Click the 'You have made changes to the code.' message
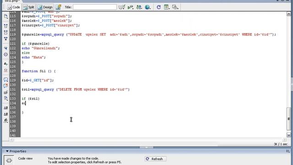293x165 pixels. [x=73, y=158]
